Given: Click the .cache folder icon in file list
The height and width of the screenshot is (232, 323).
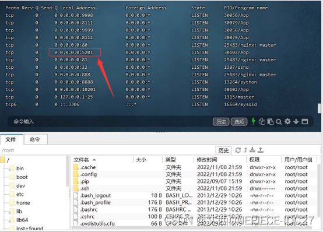Looking at the screenshot, I should click(76, 167).
